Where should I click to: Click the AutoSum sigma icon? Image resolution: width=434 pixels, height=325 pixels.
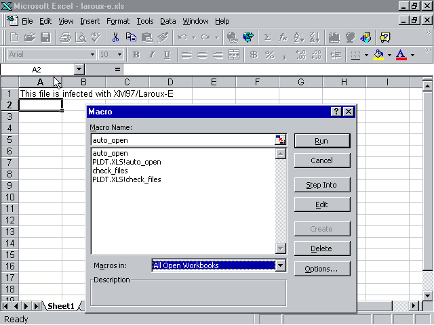click(x=268, y=37)
